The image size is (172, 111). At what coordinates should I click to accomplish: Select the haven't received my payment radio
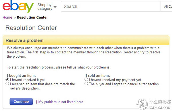[86, 79]
